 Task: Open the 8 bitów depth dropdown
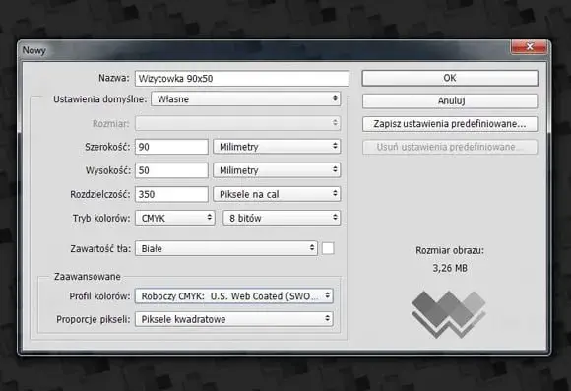[282, 218]
